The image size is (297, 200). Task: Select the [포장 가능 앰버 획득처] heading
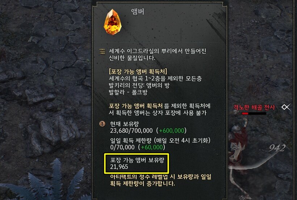(x=138, y=71)
